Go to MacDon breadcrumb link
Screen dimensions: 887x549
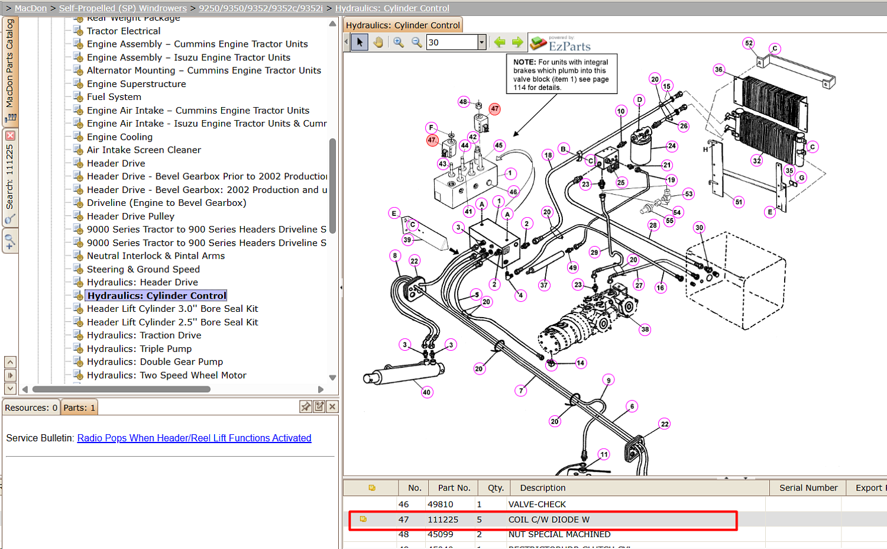31,8
